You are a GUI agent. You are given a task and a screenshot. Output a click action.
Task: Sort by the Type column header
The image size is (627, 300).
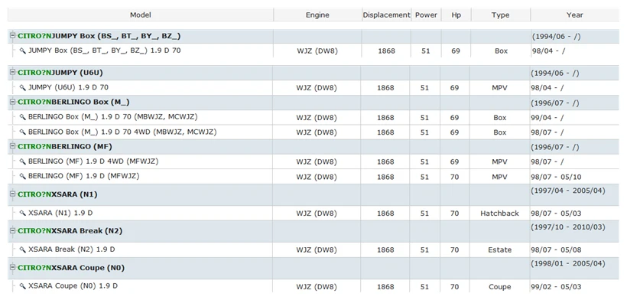[501, 15]
